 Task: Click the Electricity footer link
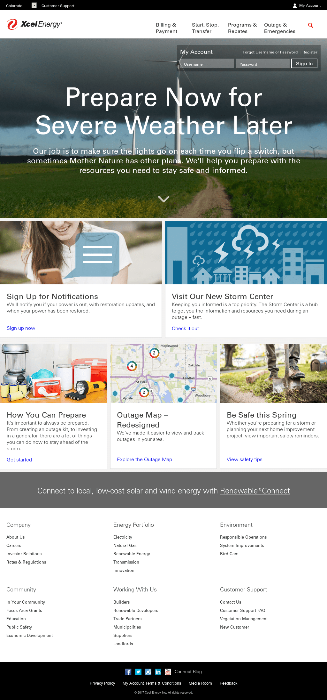point(123,537)
